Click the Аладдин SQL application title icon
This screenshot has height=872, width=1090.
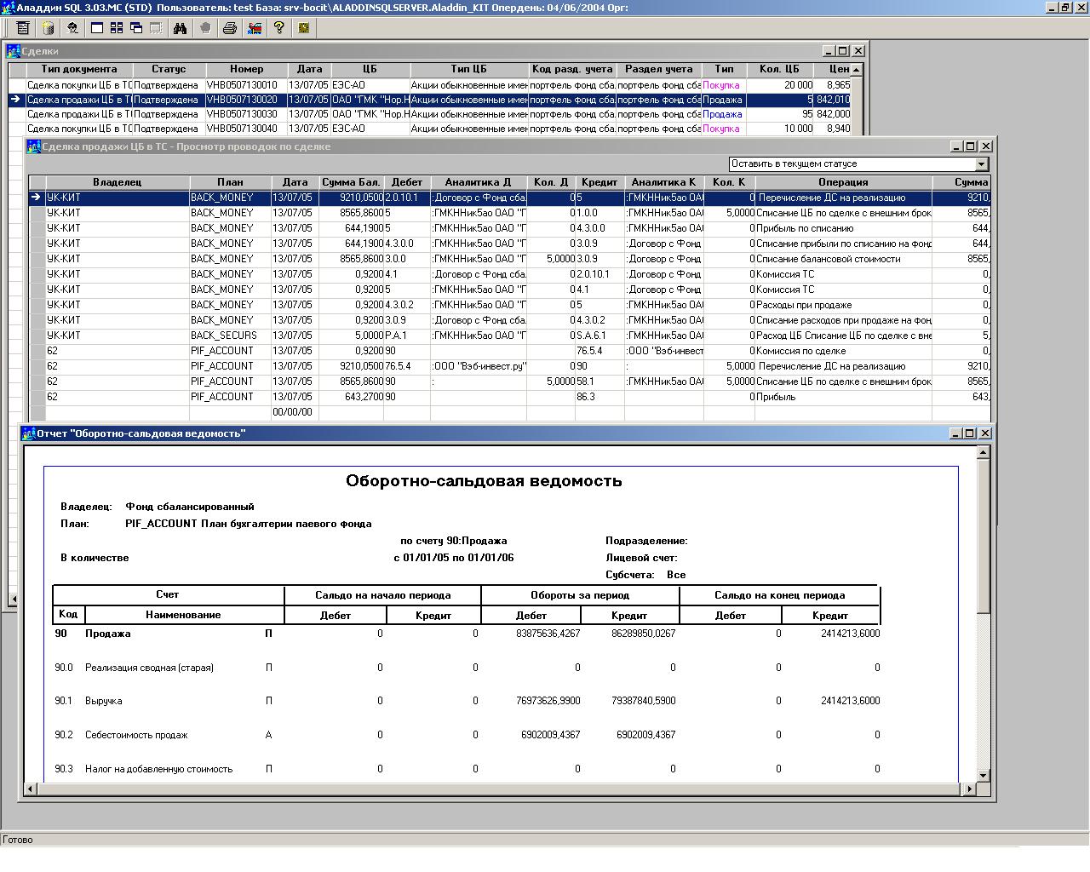pos(8,7)
